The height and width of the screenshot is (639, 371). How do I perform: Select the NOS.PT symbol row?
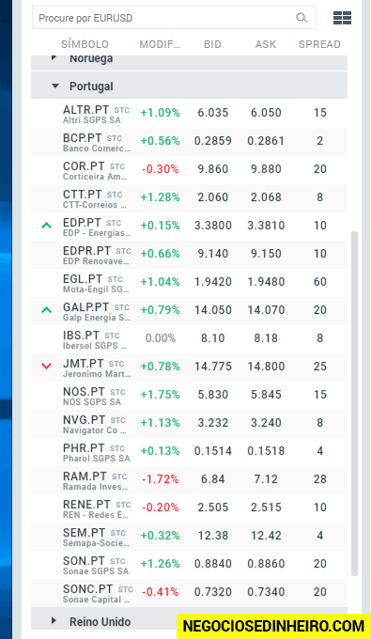190,396
